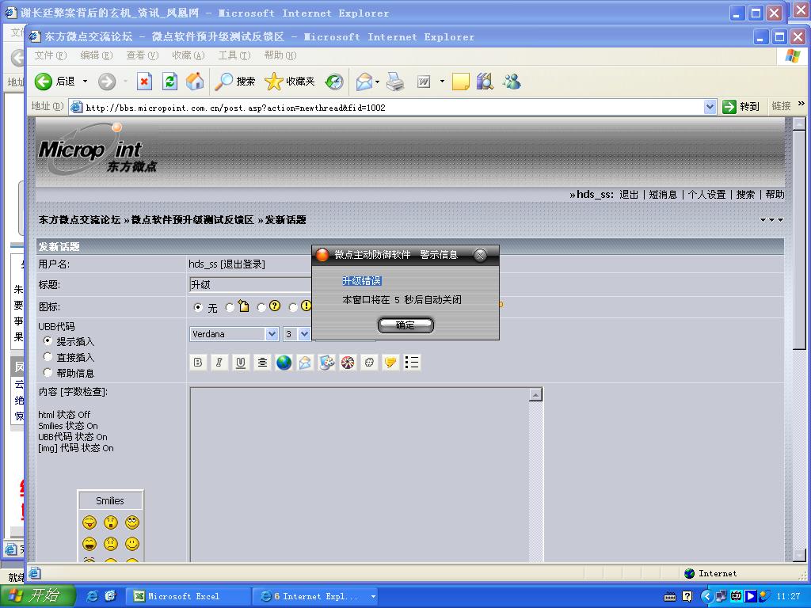Click 确定 in the warning dialog
This screenshot has width=811, height=608.
[x=405, y=325]
